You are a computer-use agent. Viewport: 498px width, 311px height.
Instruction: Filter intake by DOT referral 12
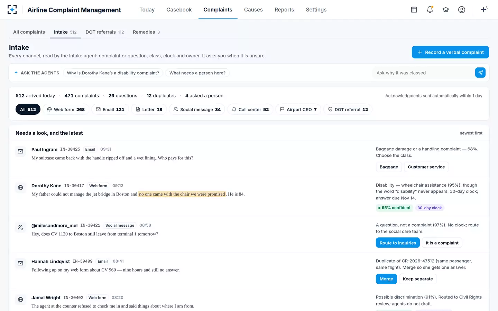coord(348,110)
